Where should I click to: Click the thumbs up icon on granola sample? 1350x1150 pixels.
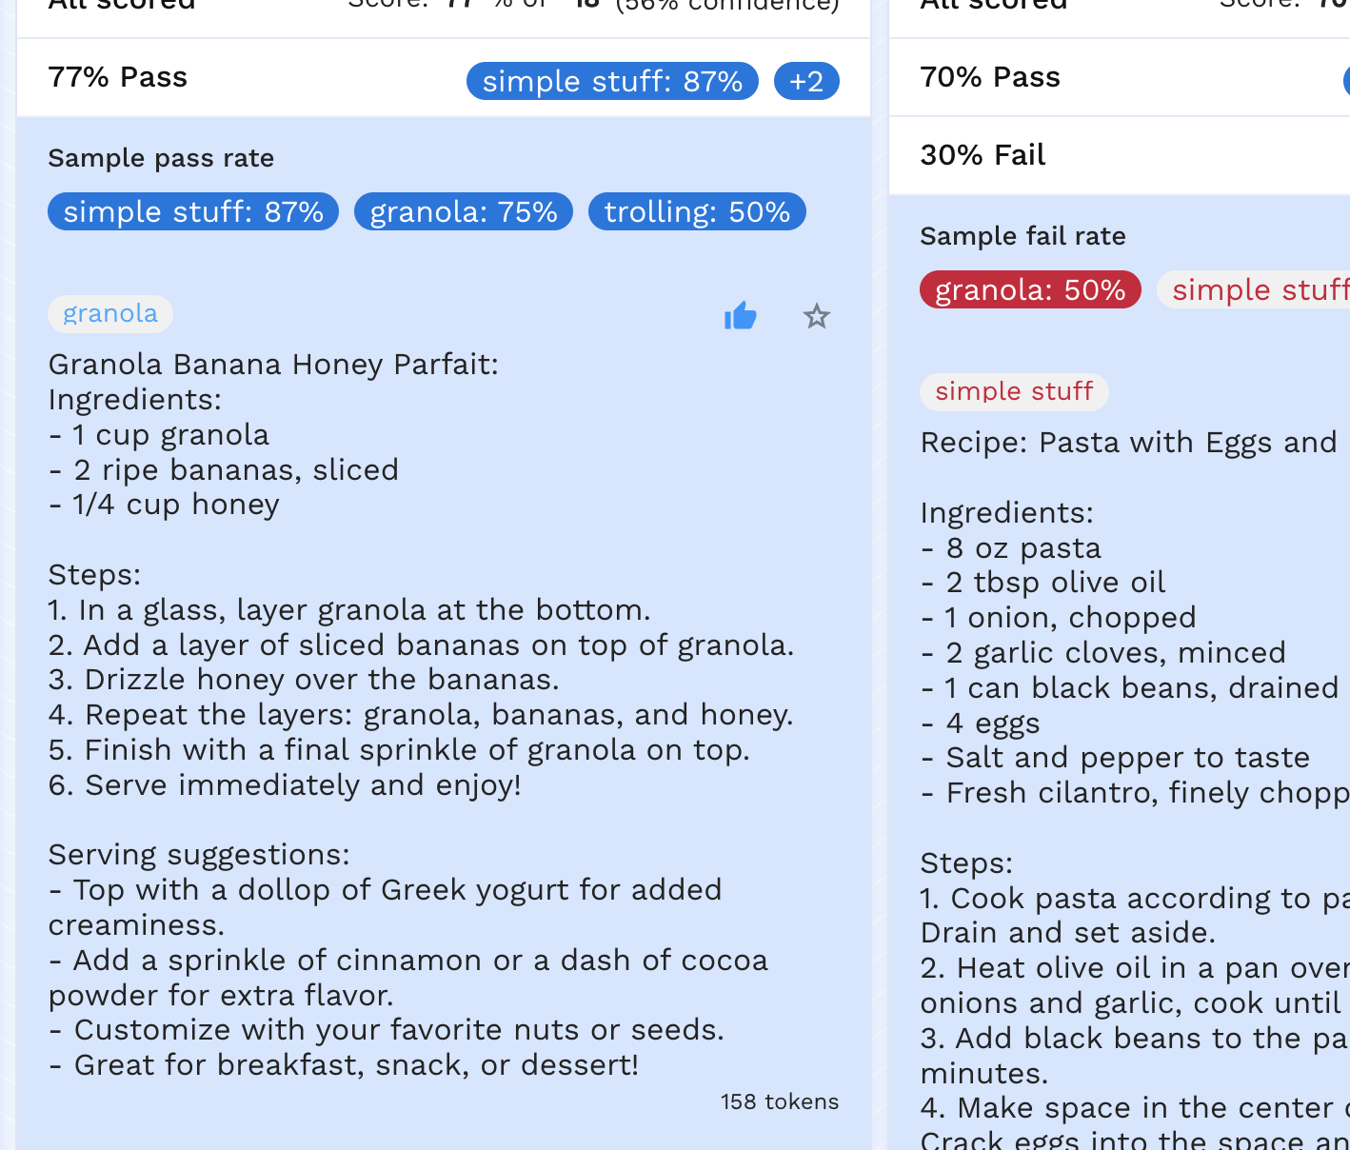point(740,315)
